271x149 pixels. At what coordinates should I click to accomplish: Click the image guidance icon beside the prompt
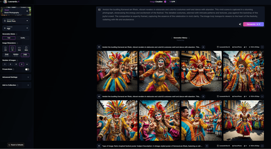[100, 10]
